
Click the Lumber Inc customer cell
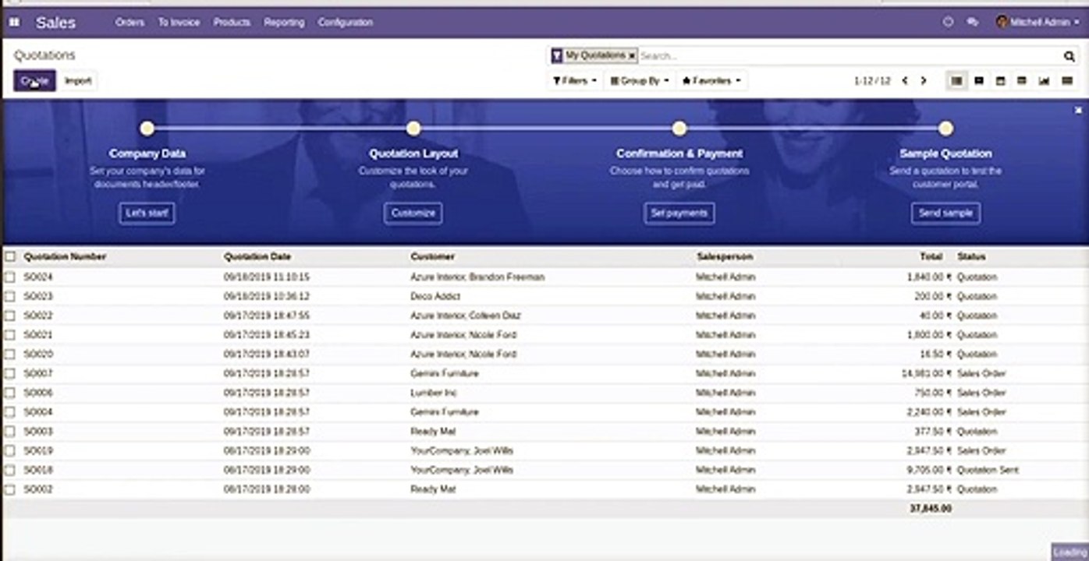[433, 393]
